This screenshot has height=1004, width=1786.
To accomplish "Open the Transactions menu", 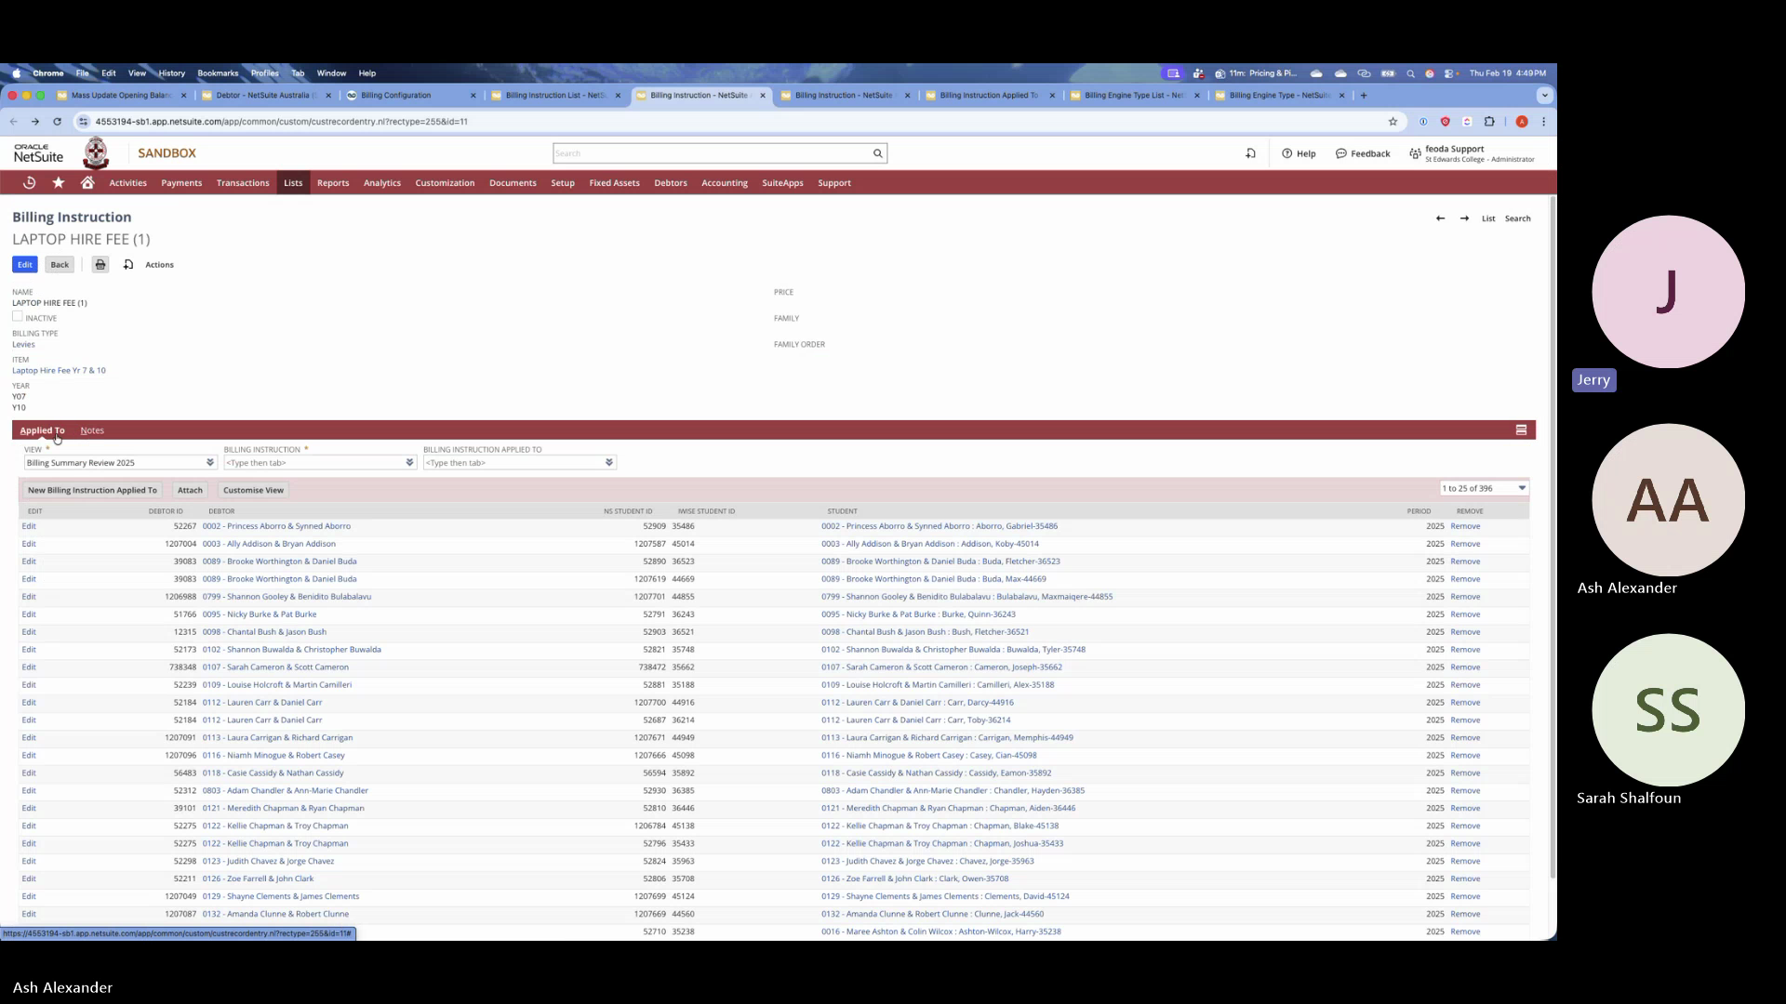I will pos(243,183).
